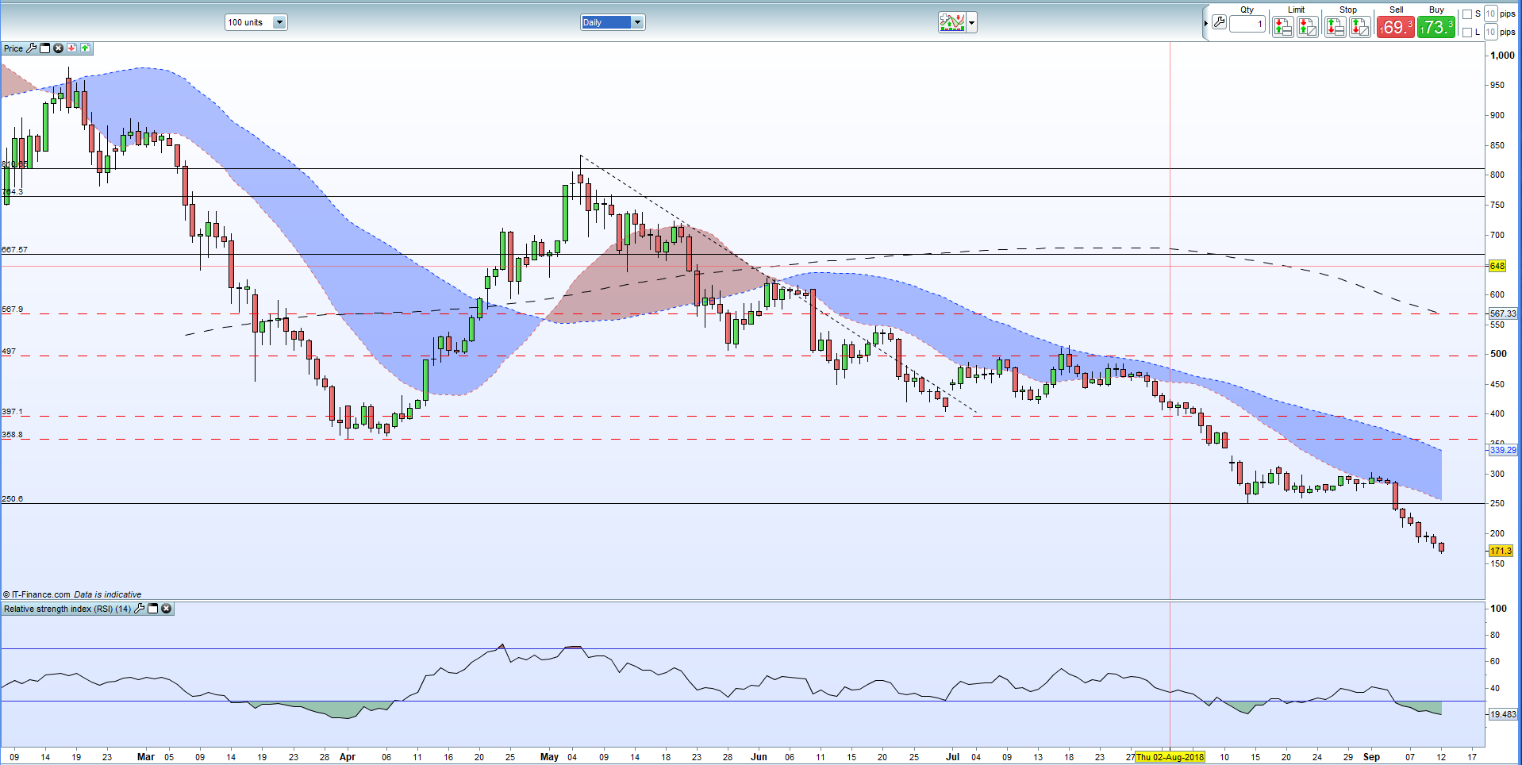Click the 567.33 price axis label
Screen dimensions: 1522x765
point(1502,313)
